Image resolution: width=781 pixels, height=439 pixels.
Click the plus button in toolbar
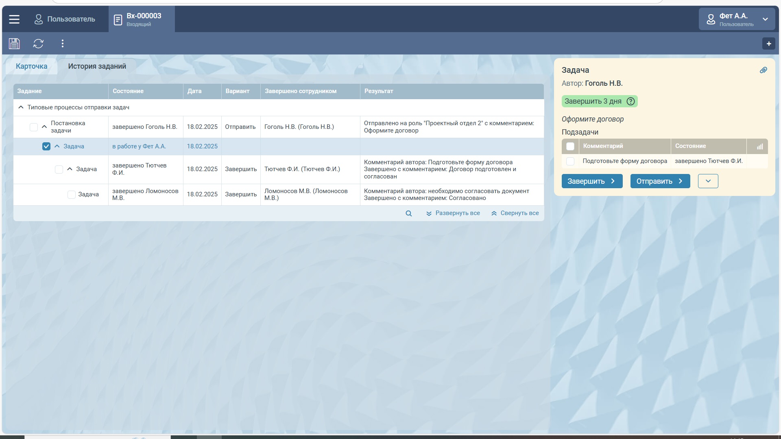[x=768, y=43]
